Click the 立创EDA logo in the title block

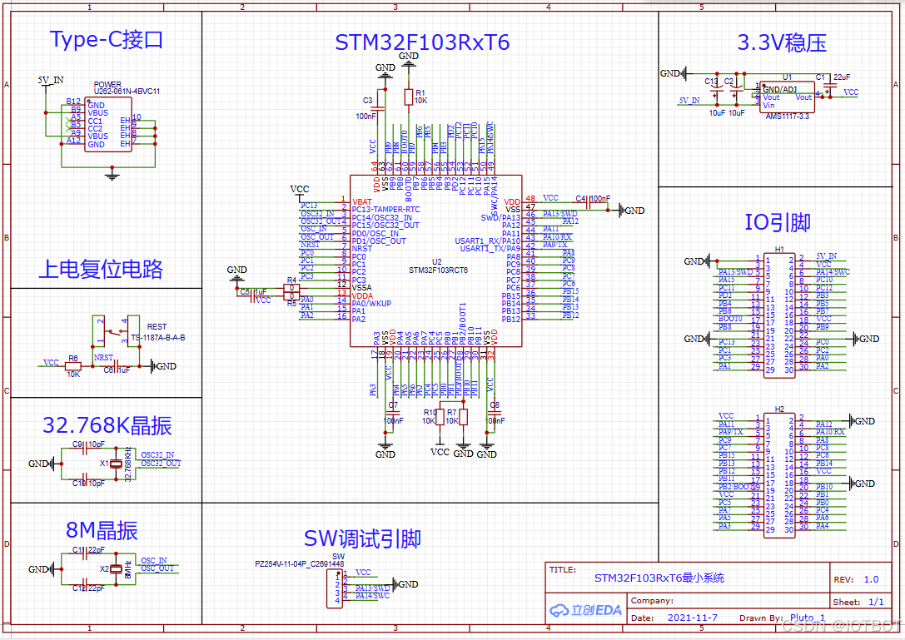(x=584, y=609)
